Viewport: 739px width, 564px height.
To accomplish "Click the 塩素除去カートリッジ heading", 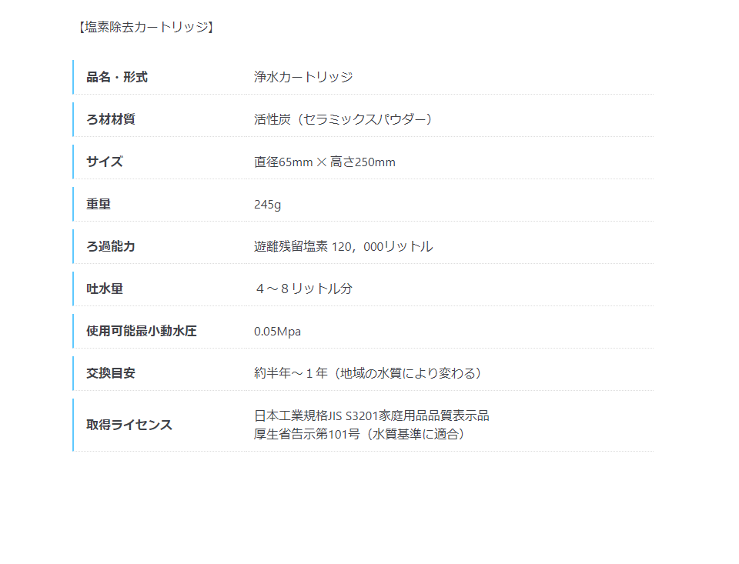I will [145, 27].
